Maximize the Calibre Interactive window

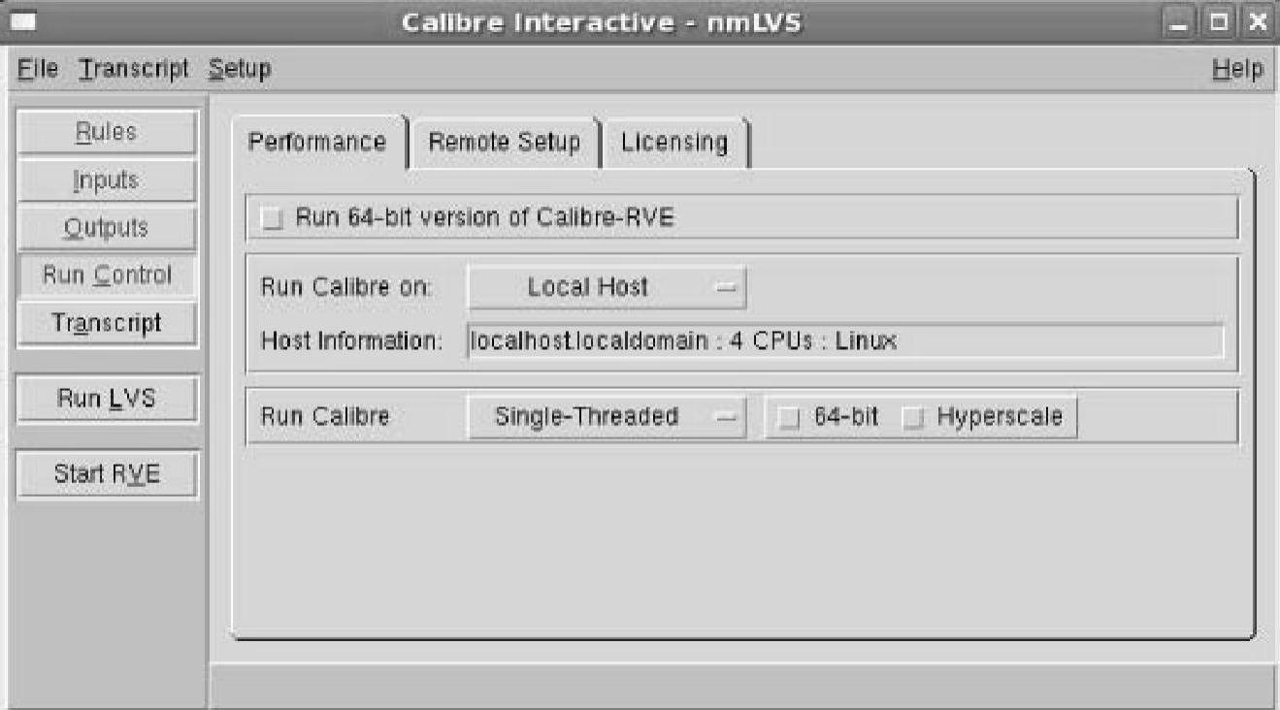1220,22
